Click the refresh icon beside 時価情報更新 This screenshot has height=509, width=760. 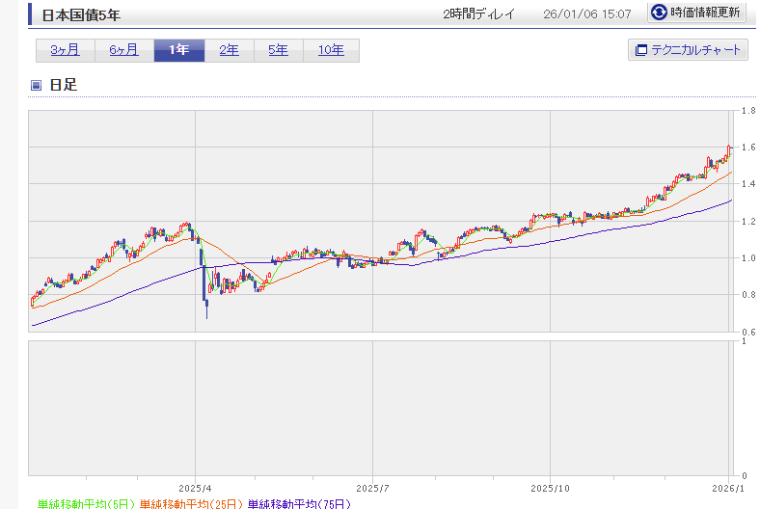659,13
